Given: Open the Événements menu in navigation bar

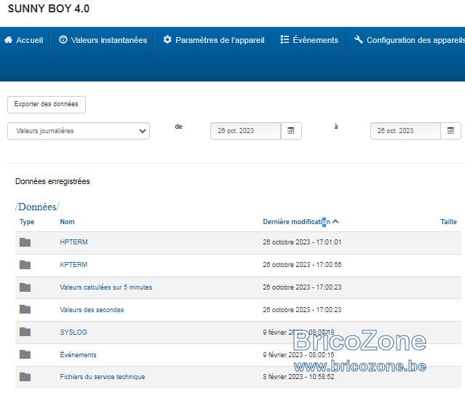Looking at the screenshot, I should point(309,40).
